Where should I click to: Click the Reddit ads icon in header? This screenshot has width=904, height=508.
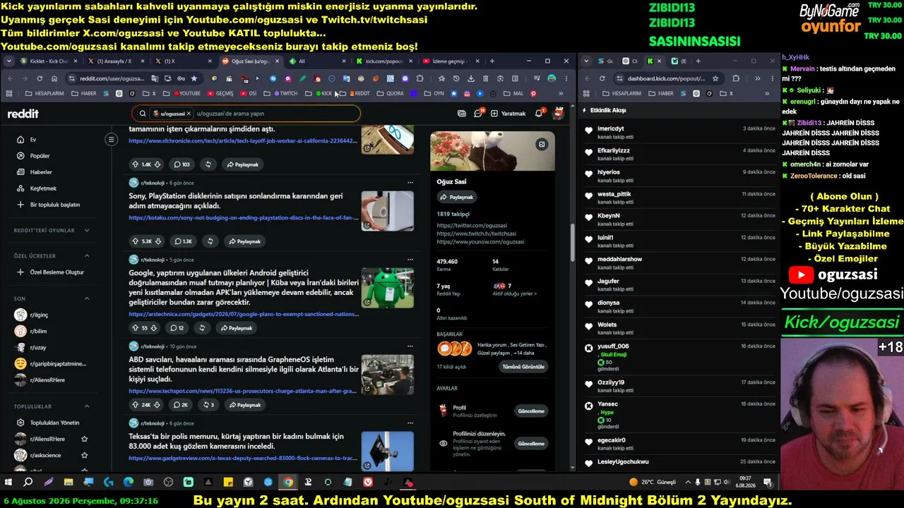[x=462, y=113]
